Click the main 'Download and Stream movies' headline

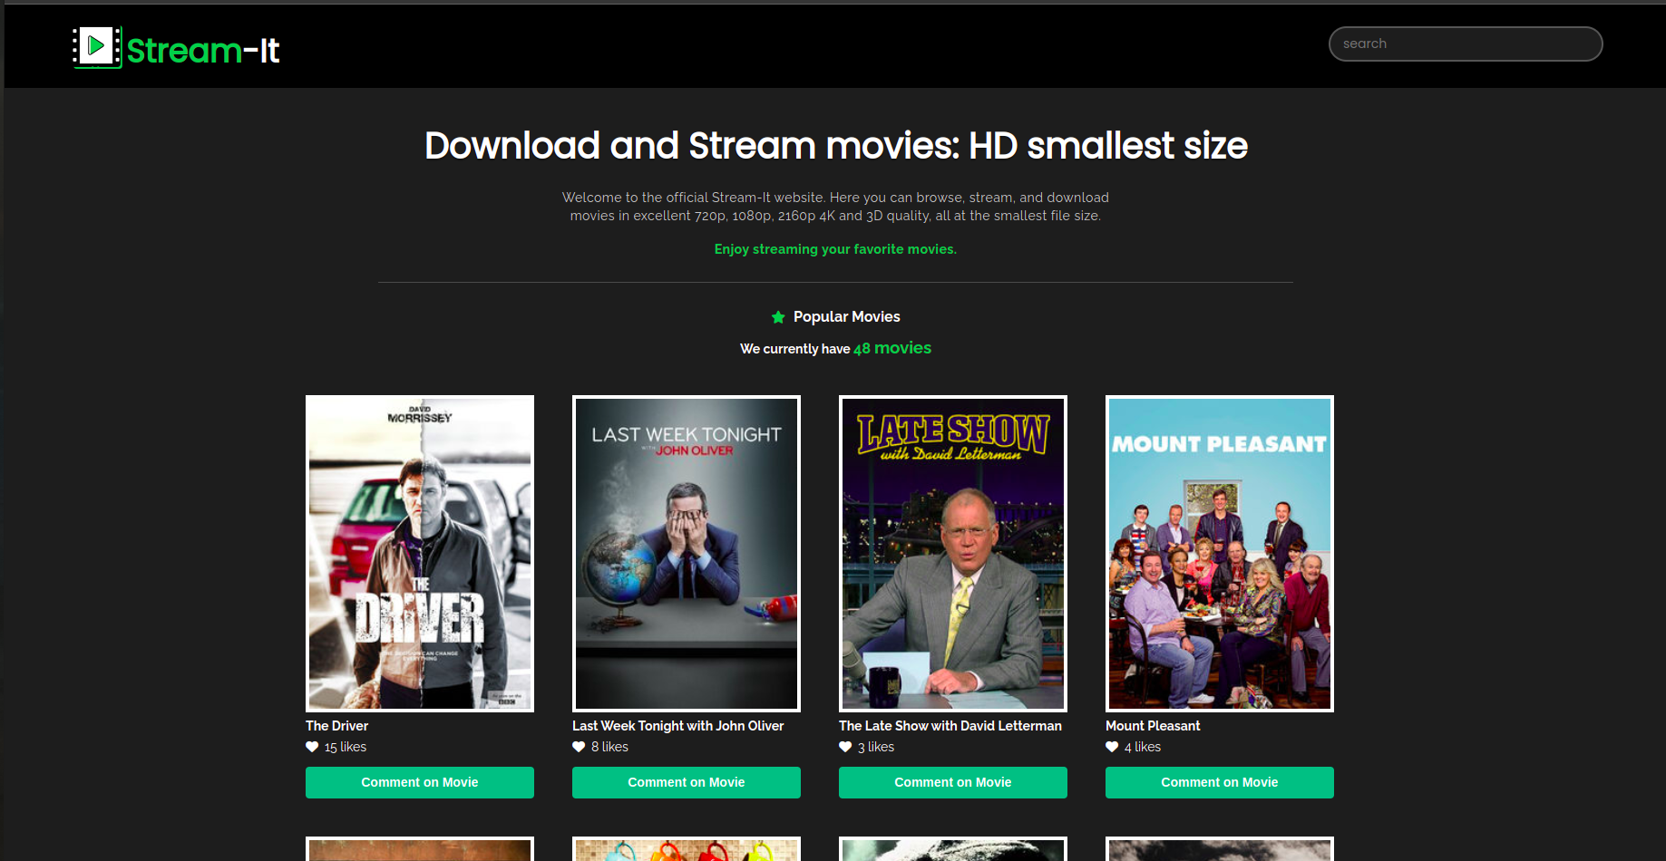tap(836, 146)
